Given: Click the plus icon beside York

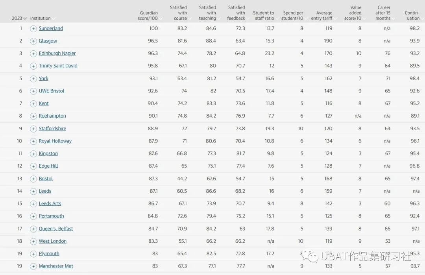Looking at the screenshot, I should point(33,79).
